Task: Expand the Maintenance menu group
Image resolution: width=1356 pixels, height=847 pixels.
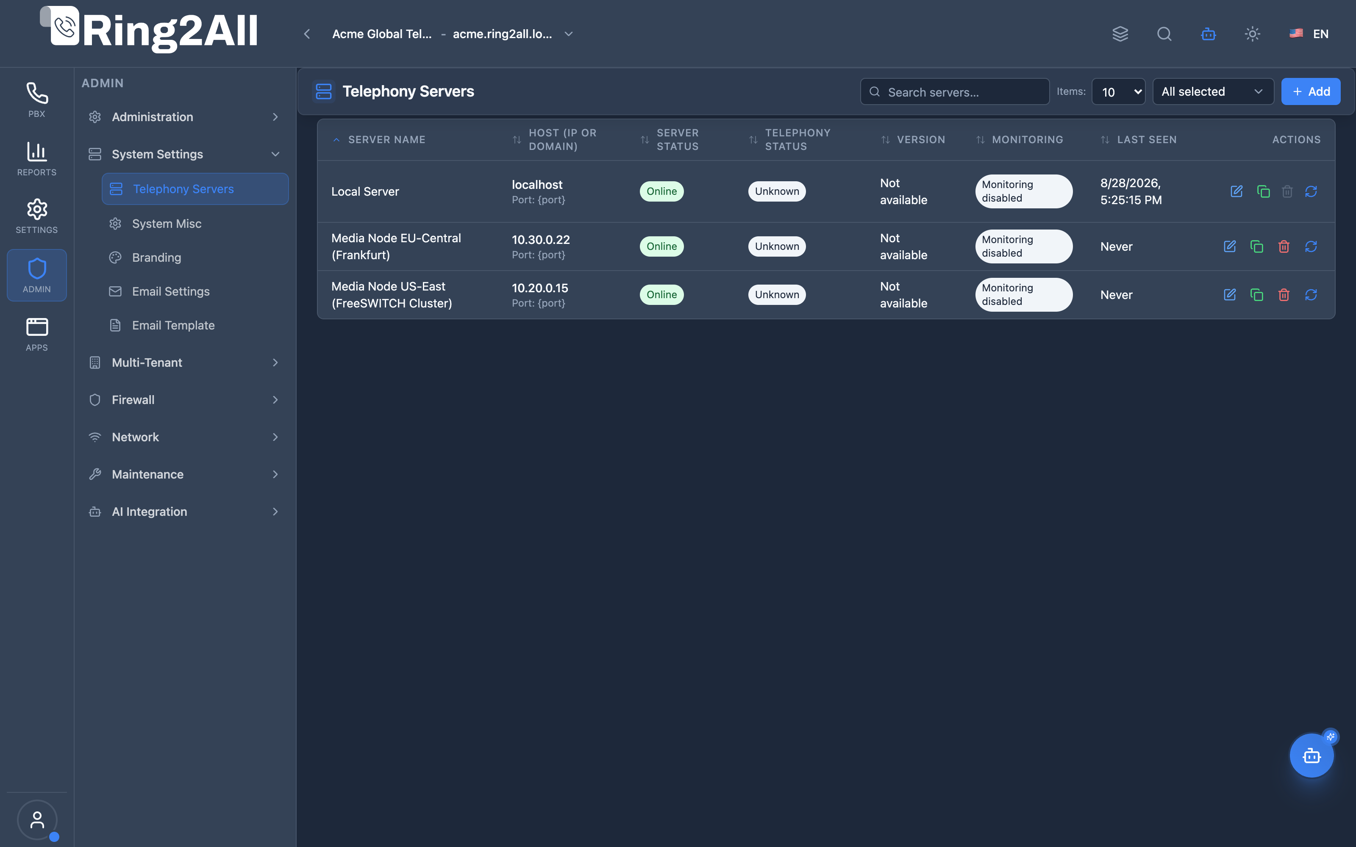Action: click(184, 474)
